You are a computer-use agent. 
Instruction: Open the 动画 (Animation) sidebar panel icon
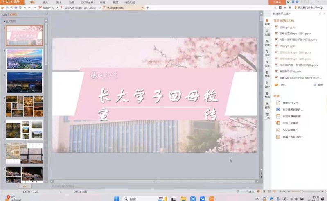pos(267,32)
